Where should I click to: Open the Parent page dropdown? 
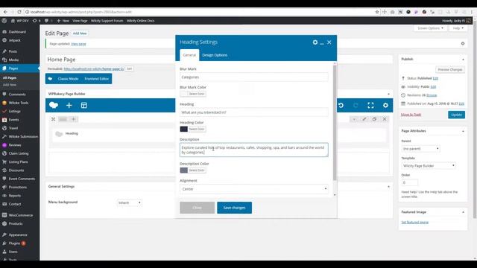tap(420, 149)
